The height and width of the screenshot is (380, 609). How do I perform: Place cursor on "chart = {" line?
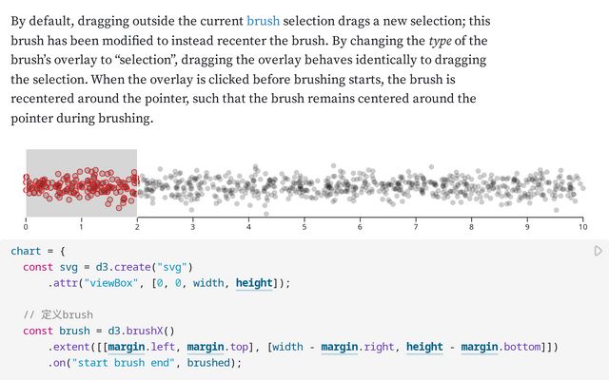[x=38, y=251]
